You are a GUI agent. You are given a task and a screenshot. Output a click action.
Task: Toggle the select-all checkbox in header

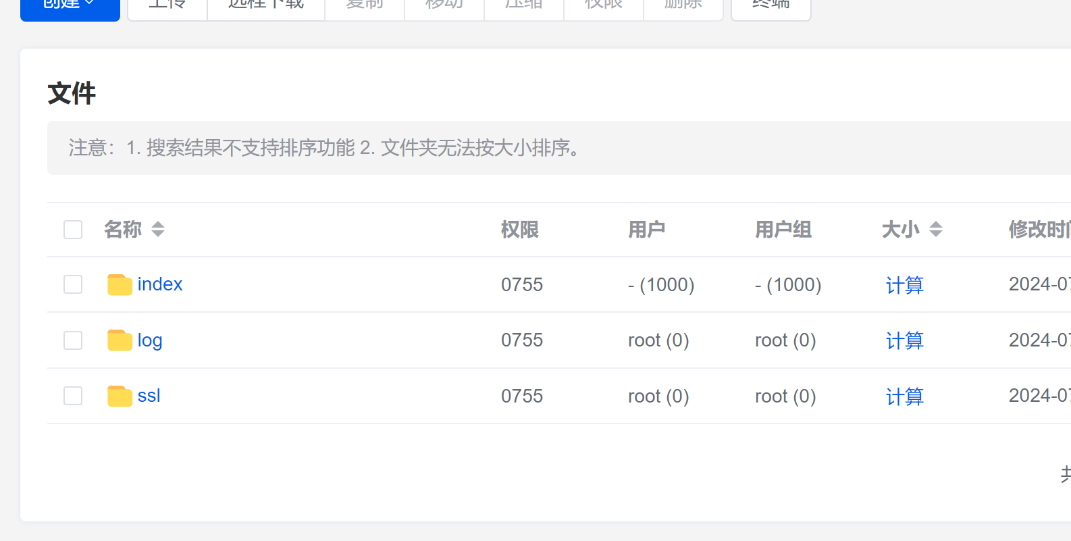pyautogui.click(x=73, y=230)
